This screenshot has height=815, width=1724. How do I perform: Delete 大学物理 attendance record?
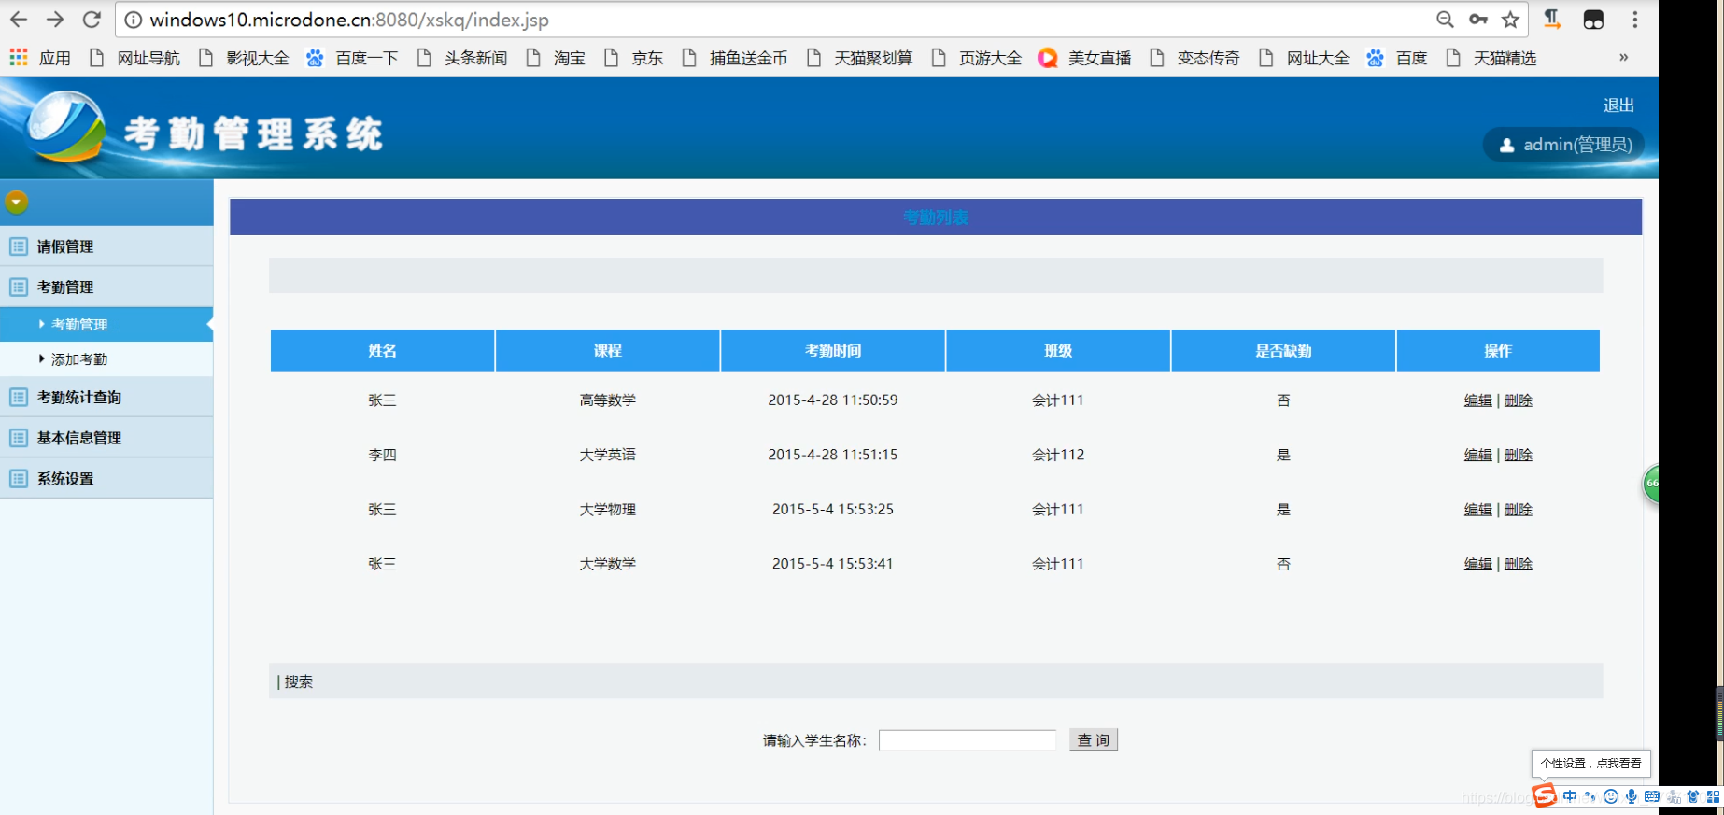1519,510
